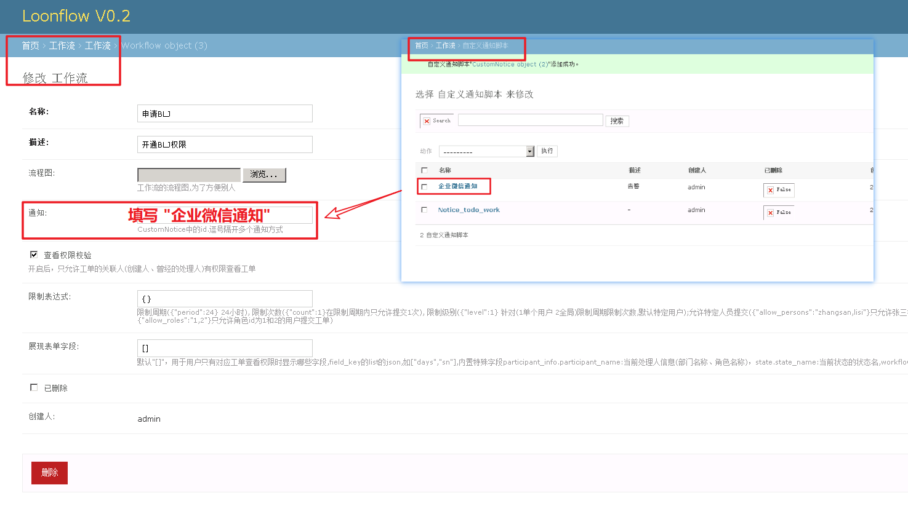
Task: Click the 搜索 search button
Action: click(x=616, y=120)
